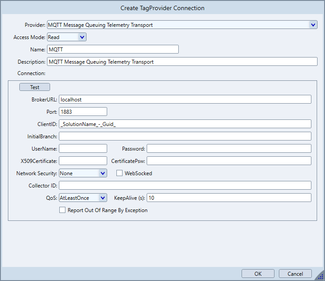Viewport: 325px width, 281px height.
Task: Open the Network Security dropdown
Action: click(102, 173)
